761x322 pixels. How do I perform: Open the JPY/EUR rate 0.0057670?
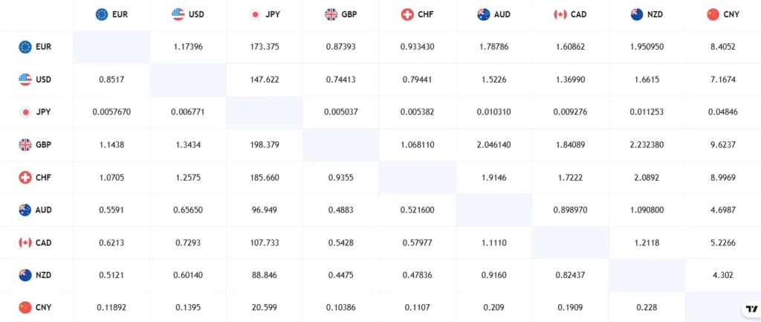(x=111, y=112)
